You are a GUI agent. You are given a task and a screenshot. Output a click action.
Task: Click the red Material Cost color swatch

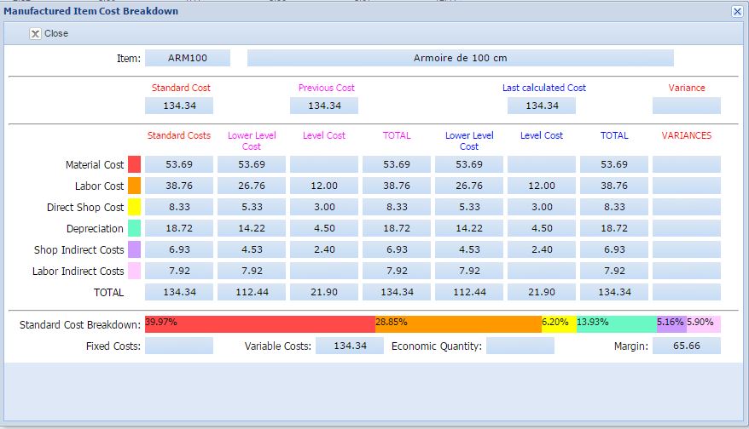[x=134, y=164]
